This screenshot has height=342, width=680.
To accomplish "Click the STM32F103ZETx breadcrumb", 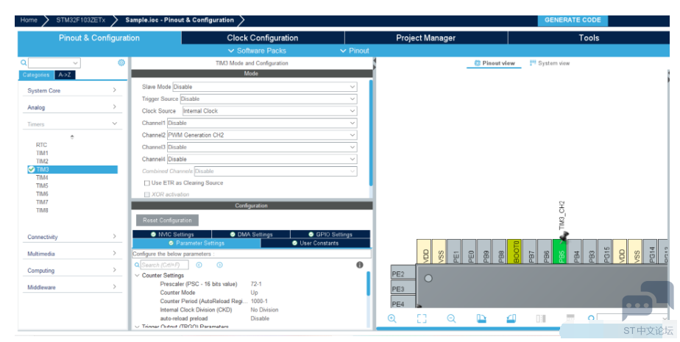I will tap(81, 20).
